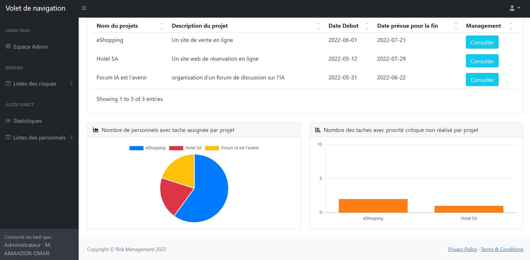Viewport: 530px width, 260px height.
Task: Click the user account icon top right
Action: click(513, 8)
